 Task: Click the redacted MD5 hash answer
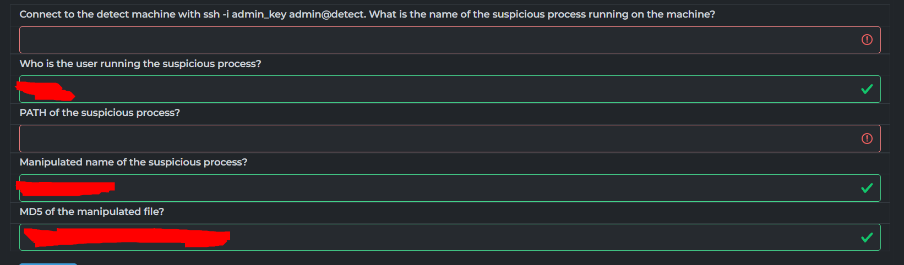click(127, 238)
